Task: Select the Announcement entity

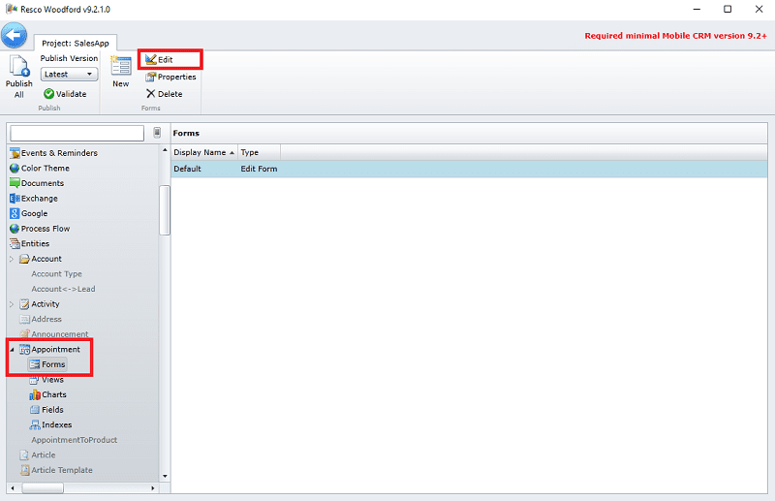Action: click(54, 334)
